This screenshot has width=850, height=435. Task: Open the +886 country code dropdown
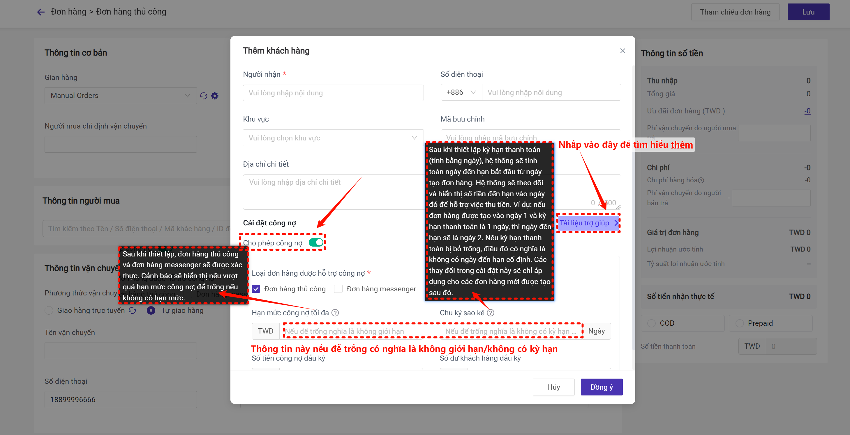(461, 92)
